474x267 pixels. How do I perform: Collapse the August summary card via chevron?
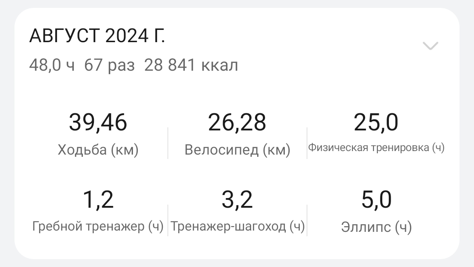(431, 46)
